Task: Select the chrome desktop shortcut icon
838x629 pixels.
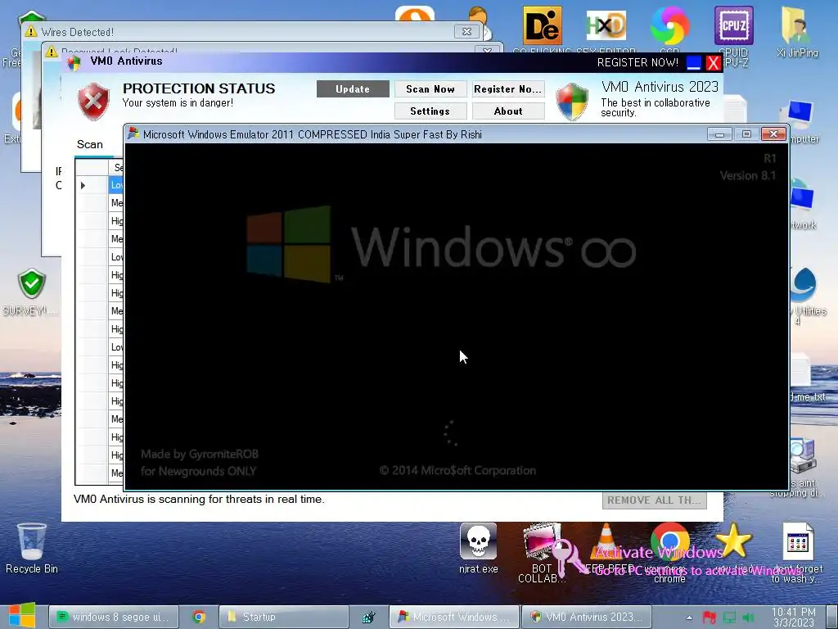Action: tap(669, 553)
